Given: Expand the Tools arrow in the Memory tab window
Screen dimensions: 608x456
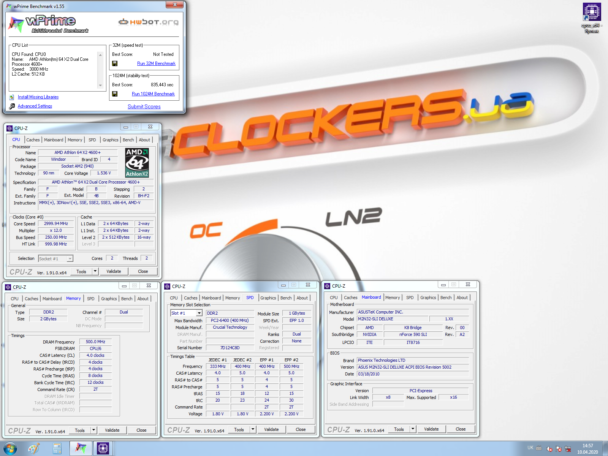Looking at the screenshot, I should click(94, 430).
